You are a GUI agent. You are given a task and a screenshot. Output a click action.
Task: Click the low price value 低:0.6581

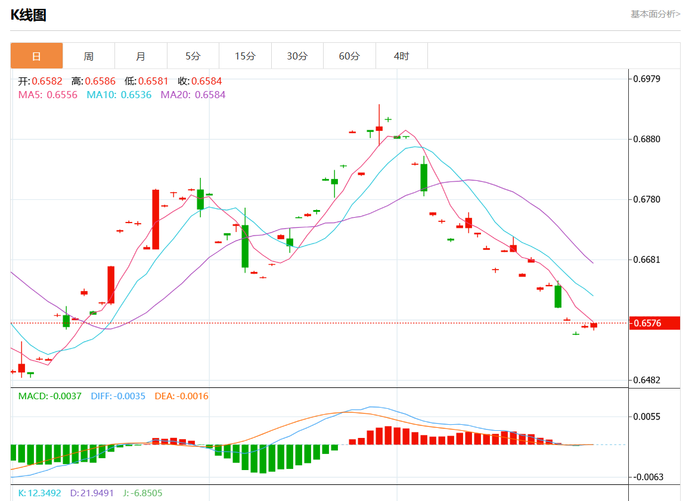pyautogui.click(x=146, y=81)
